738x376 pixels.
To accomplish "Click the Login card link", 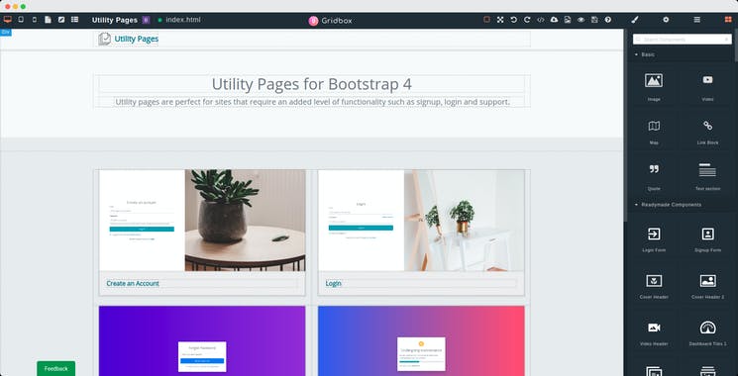I will tap(333, 283).
